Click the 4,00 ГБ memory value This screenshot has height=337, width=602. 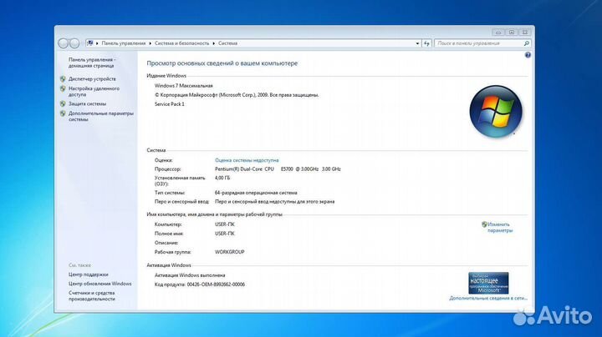(x=222, y=178)
